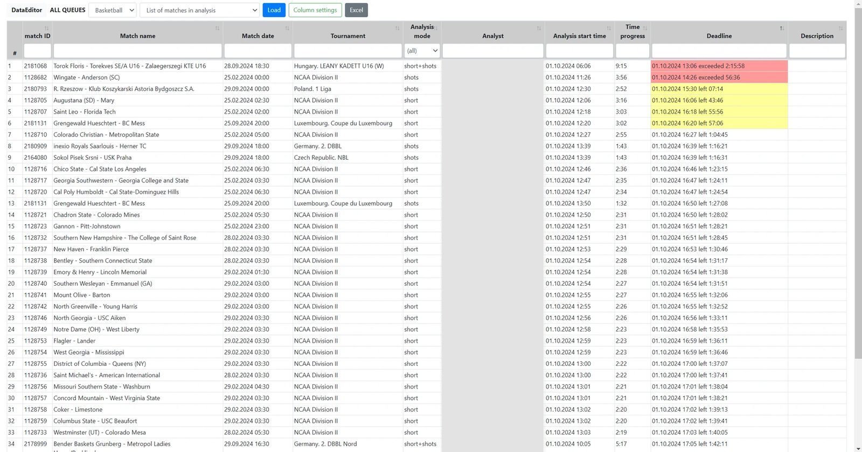
Task: Sort by match ID column icon
Action: (x=47, y=28)
